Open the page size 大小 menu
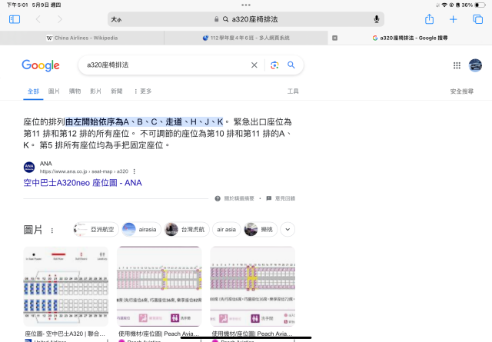 [x=116, y=19]
